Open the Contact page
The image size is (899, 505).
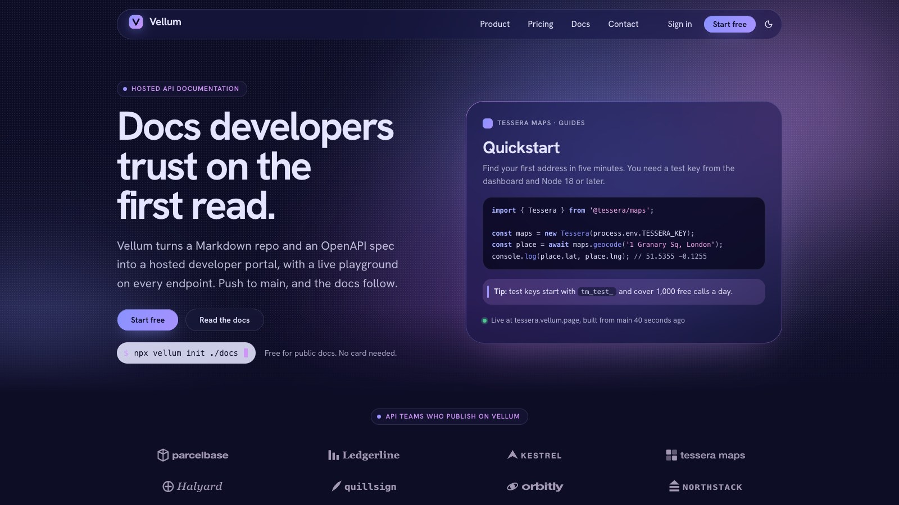coord(623,24)
